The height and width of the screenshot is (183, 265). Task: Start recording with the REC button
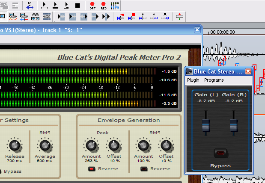click(x=104, y=6)
